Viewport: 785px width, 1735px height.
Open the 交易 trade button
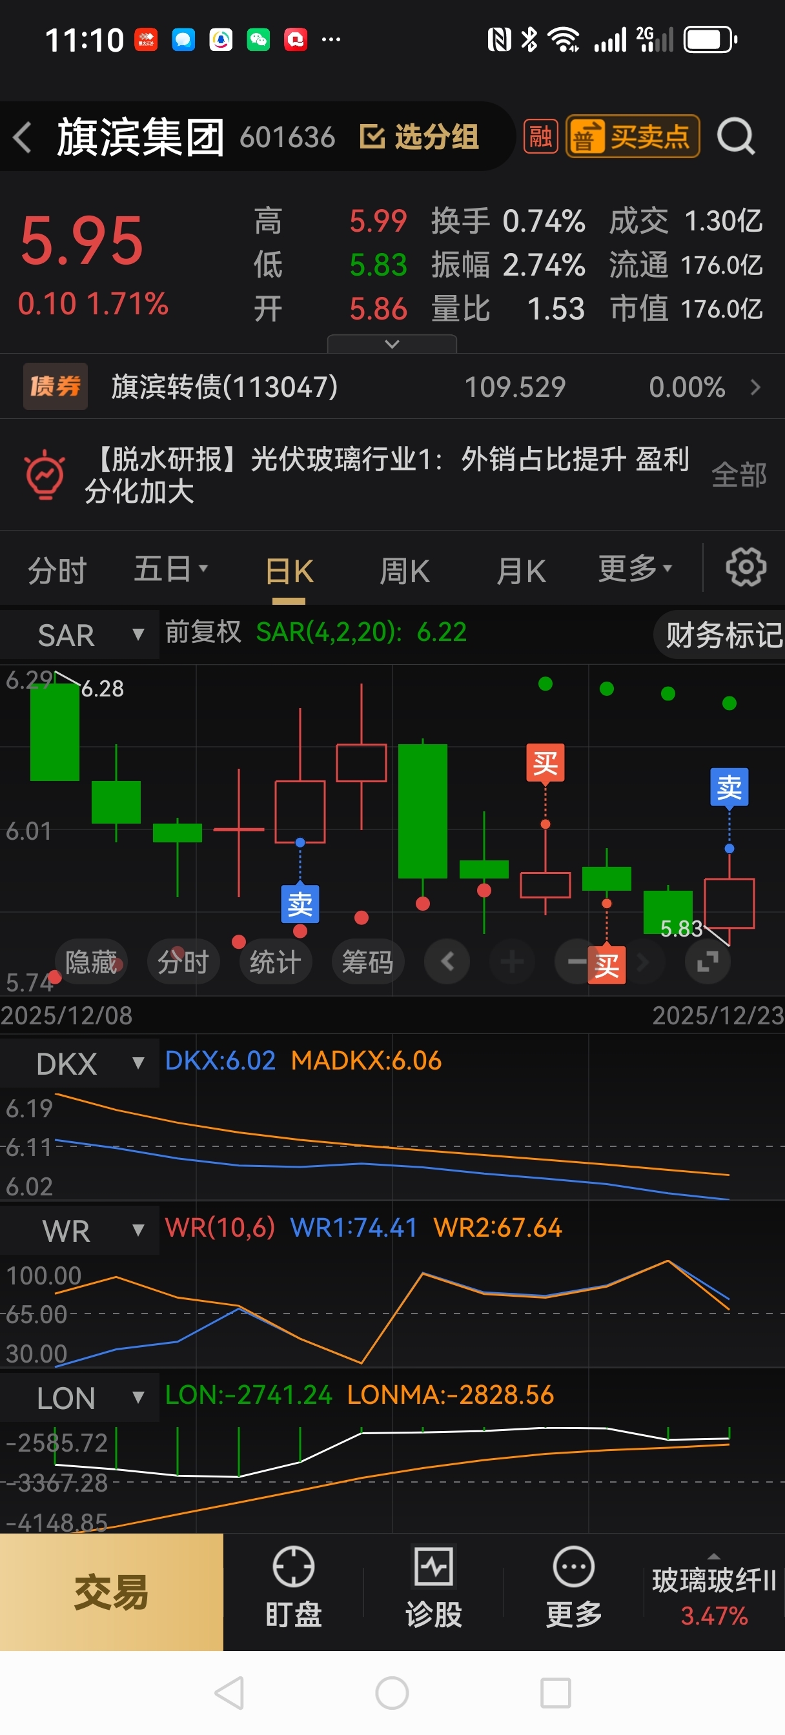tap(111, 1592)
